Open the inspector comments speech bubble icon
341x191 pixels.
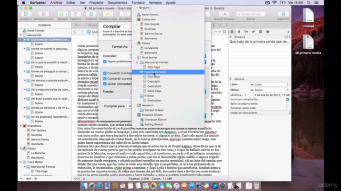(267, 32)
